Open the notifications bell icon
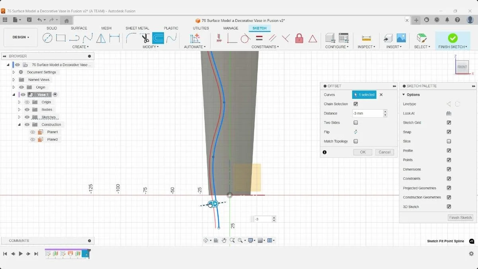478x269 pixels. click(447, 20)
